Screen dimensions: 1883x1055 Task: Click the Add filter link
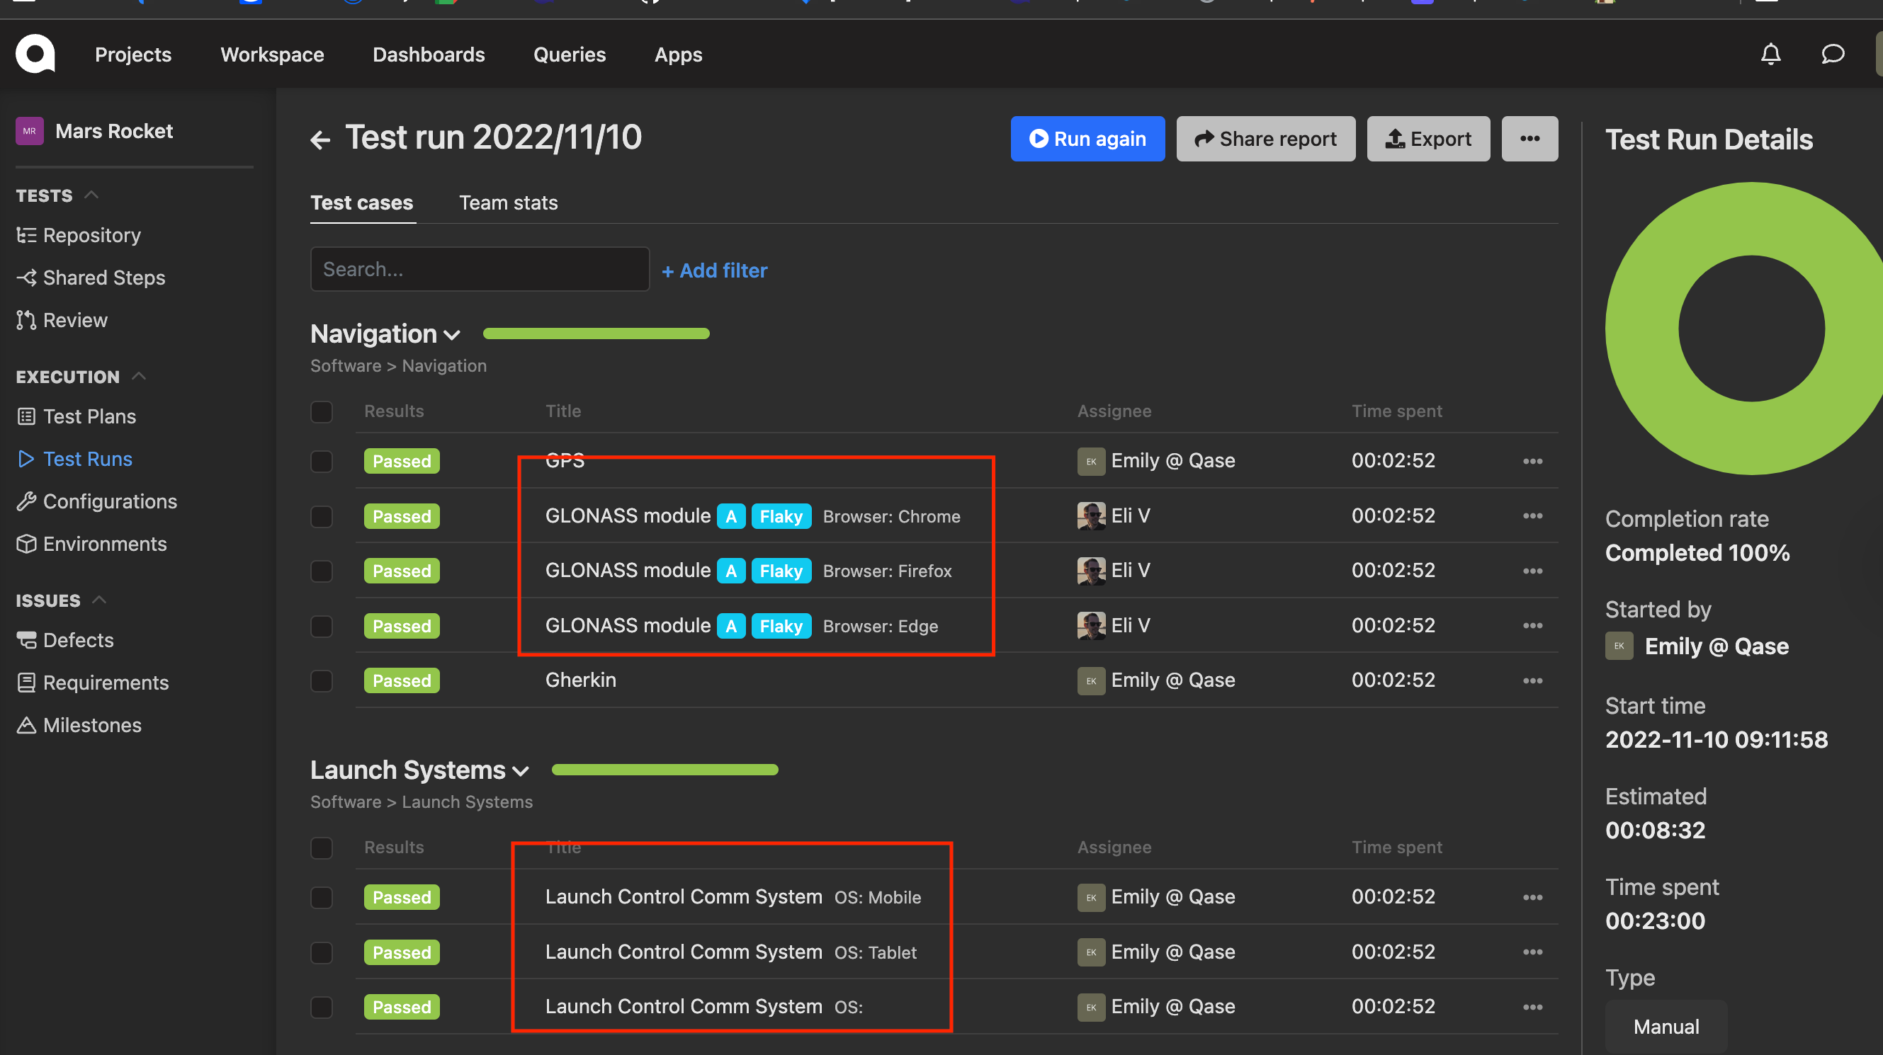(714, 270)
